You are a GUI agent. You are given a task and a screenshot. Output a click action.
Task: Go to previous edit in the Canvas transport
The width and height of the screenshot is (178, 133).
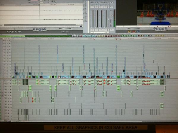(x=155, y=28)
